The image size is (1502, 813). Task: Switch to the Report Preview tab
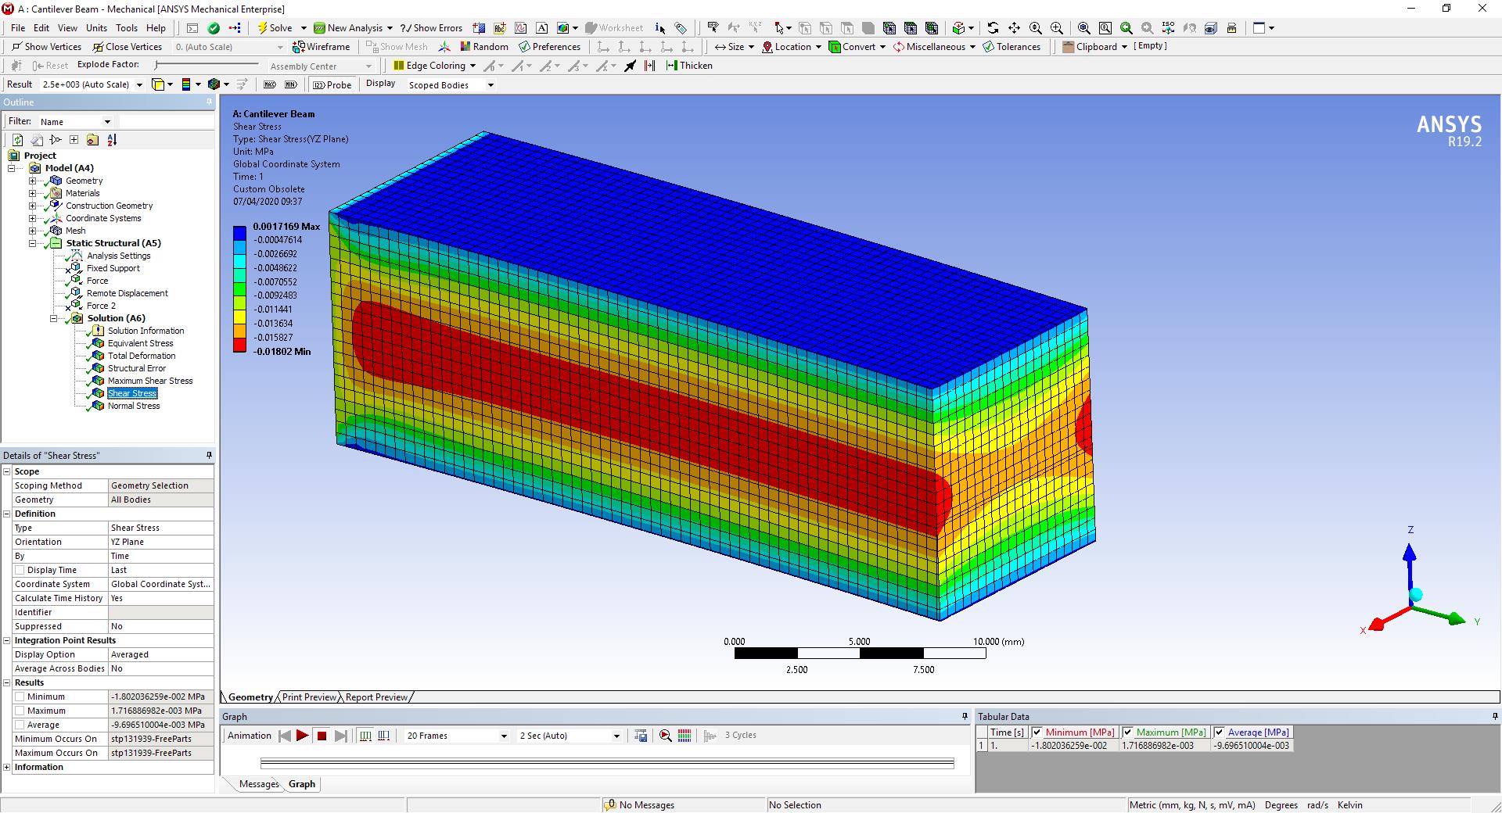click(376, 697)
